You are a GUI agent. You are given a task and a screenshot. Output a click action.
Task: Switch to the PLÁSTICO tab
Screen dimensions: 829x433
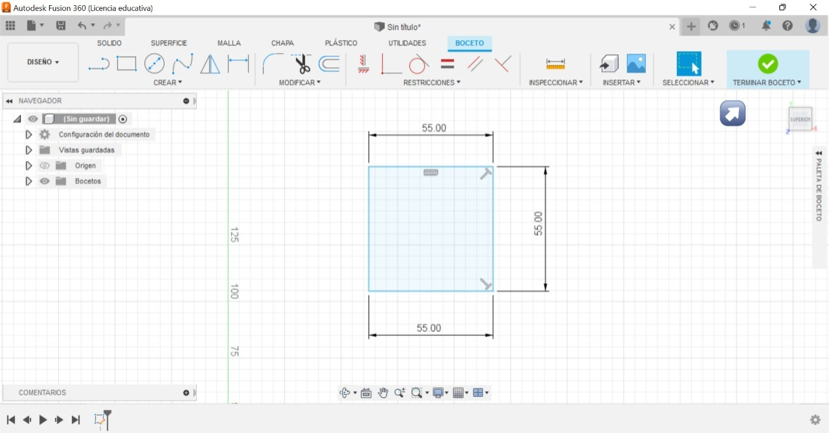click(x=341, y=43)
